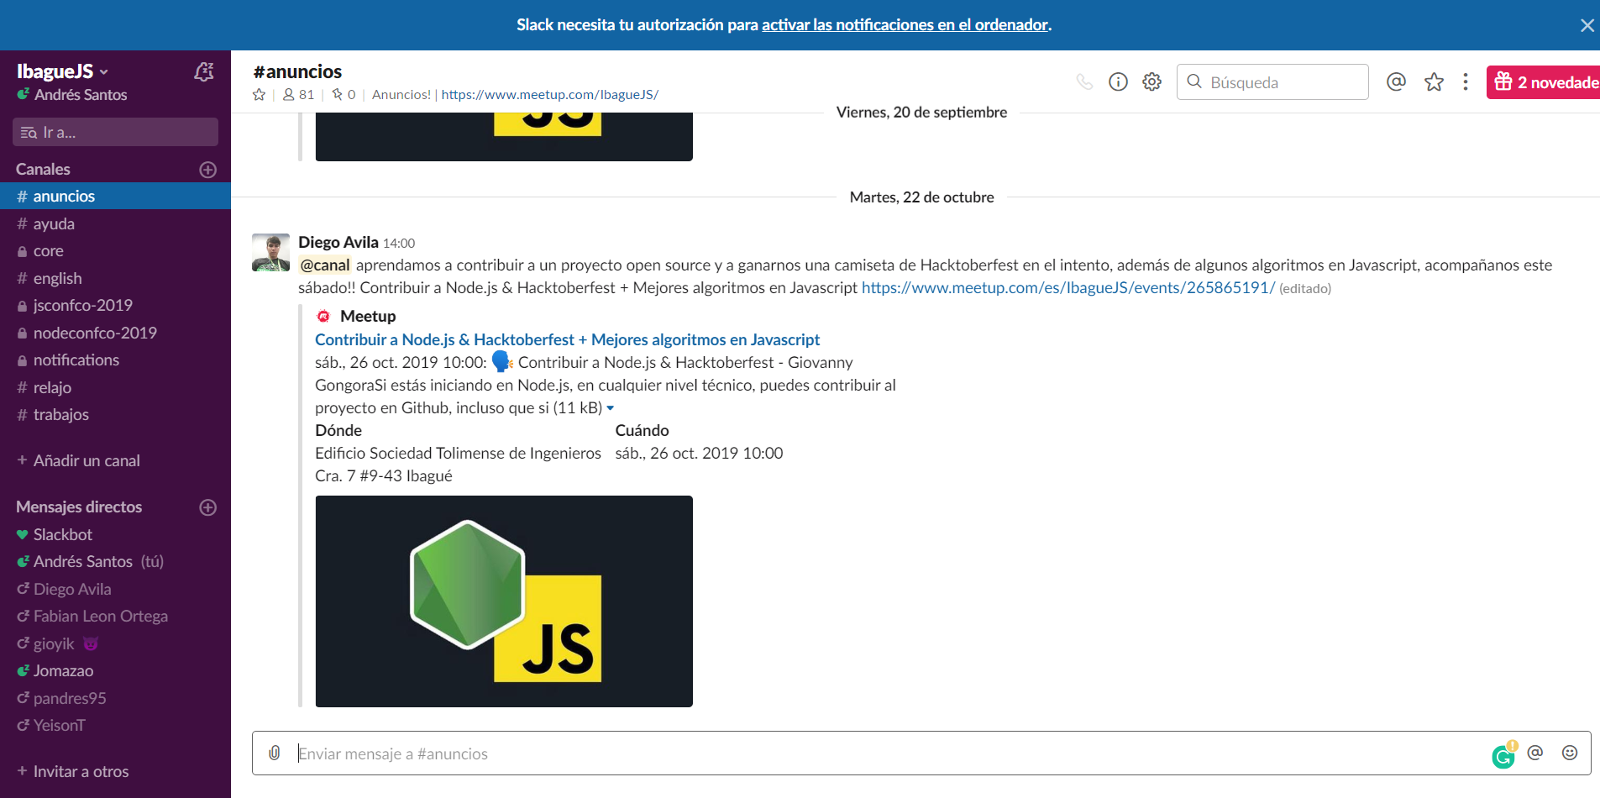Image resolution: width=1600 pixels, height=798 pixels.
Task: Open the relajo channel
Action: coord(115,387)
